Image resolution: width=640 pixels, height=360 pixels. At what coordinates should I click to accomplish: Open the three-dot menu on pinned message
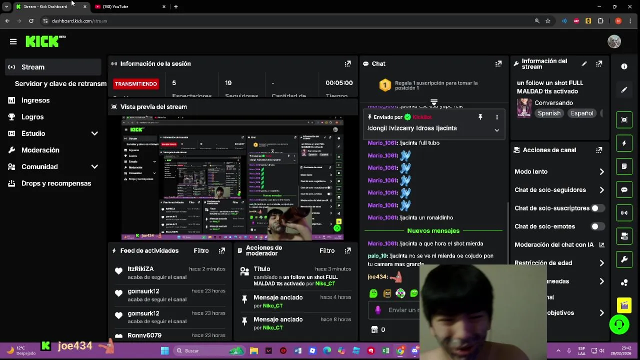click(x=496, y=117)
